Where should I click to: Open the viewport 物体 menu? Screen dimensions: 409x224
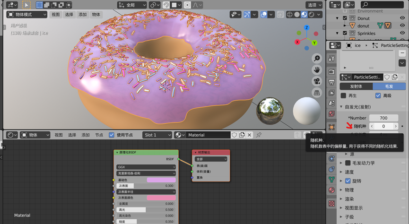pos(96,15)
